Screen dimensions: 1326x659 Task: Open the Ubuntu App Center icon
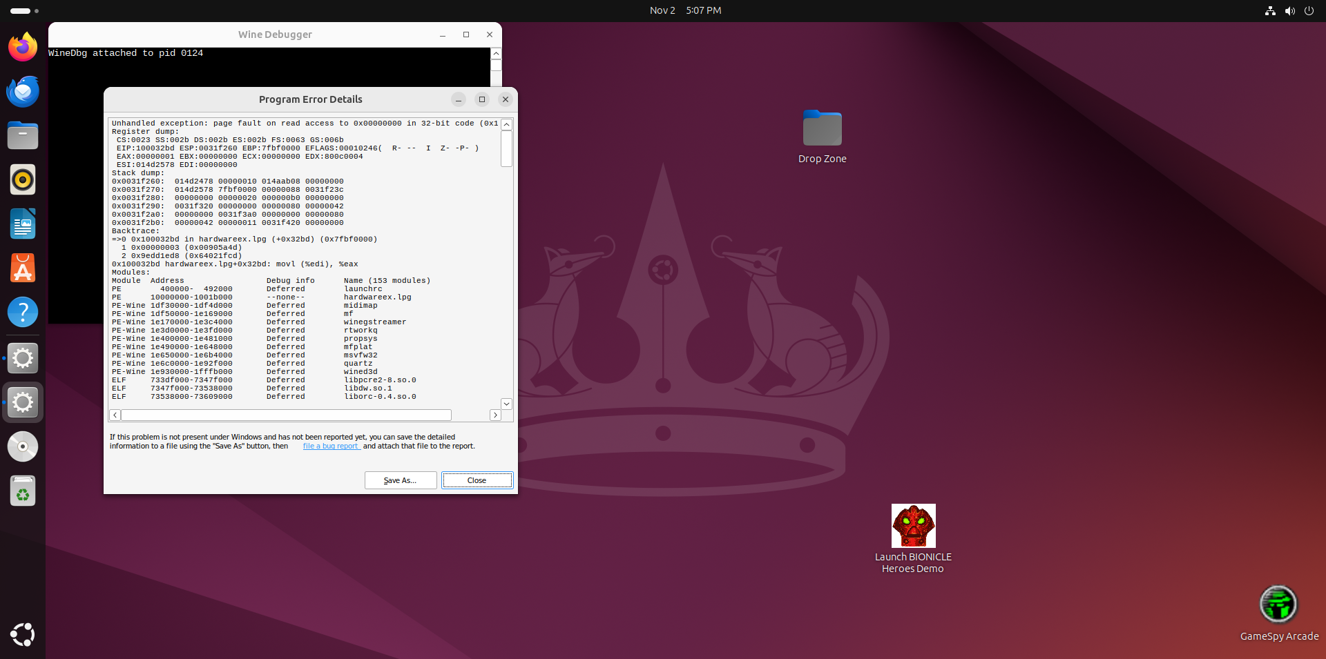[x=23, y=268]
